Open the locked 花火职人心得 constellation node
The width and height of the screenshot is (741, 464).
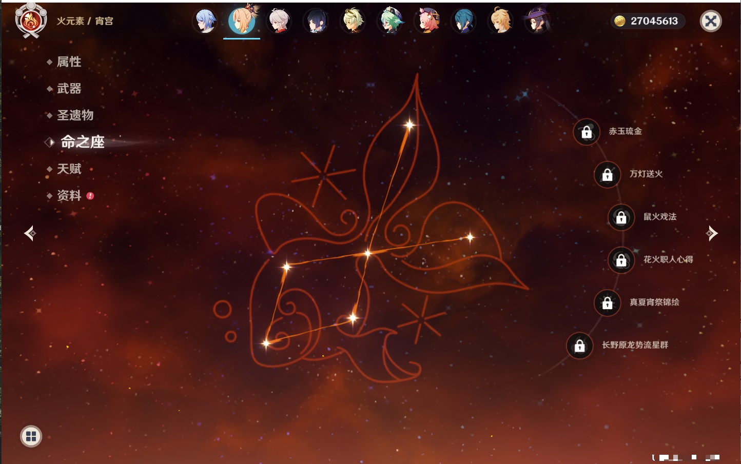coord(621,260)
